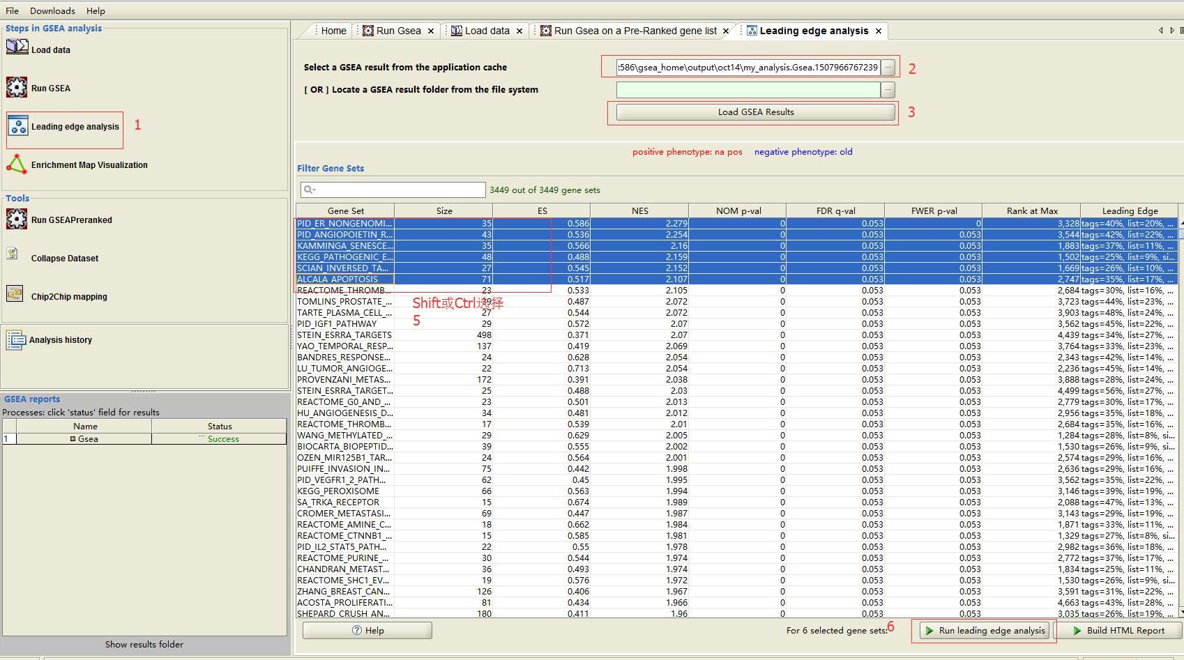This screenshot has height=660, width=1184.
Task: Open the Analysis history icon
Action: pyautogui.click(x=16, y=340)
